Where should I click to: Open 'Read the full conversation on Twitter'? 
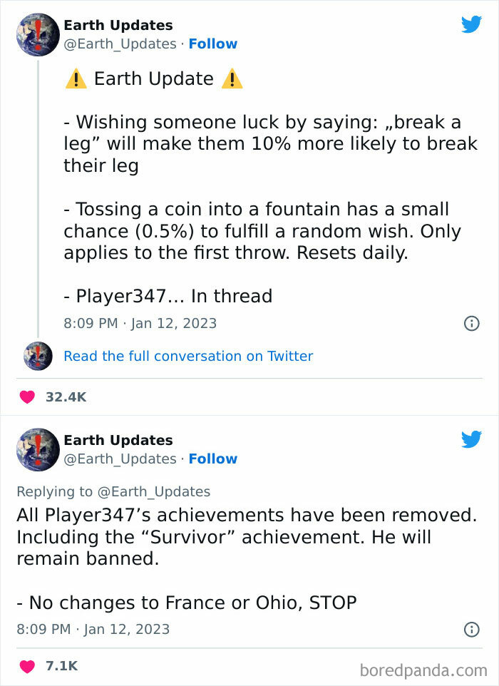tap(189, 356)
